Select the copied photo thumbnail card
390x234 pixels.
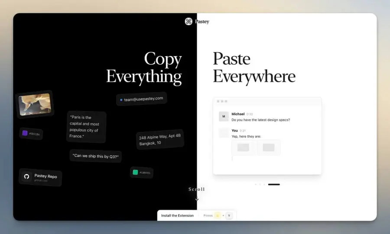tap(35, 104)
